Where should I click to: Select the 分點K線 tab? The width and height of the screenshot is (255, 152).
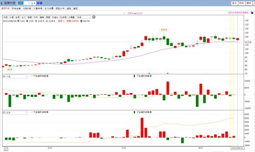pos(27,8)
